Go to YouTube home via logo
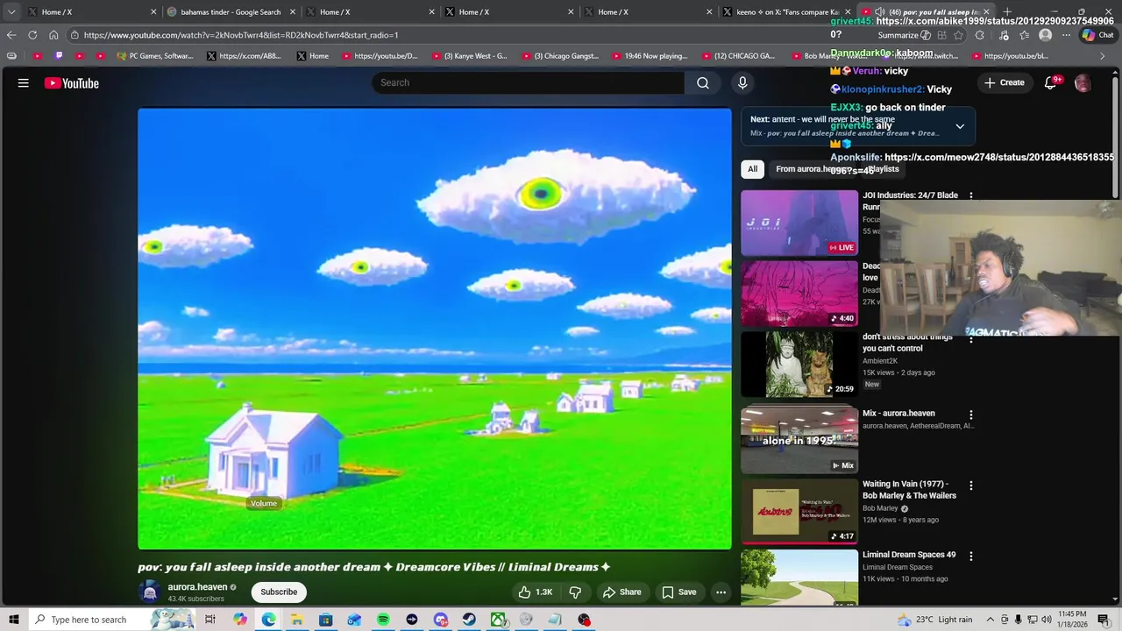 point(72,83)
